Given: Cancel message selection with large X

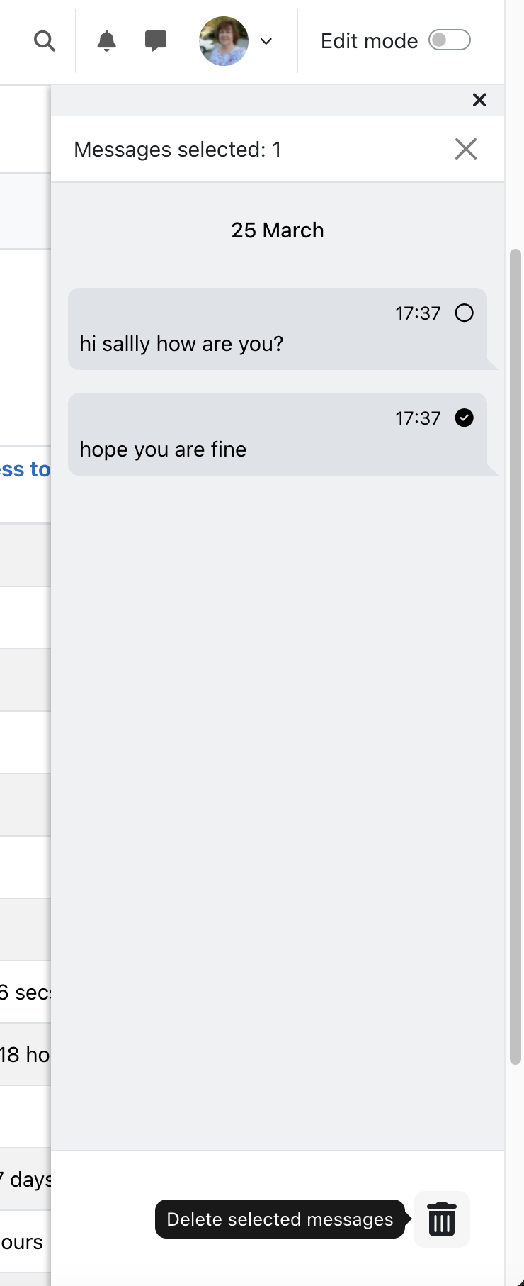Looking at the screenshot, I should (x=466, y=149).
